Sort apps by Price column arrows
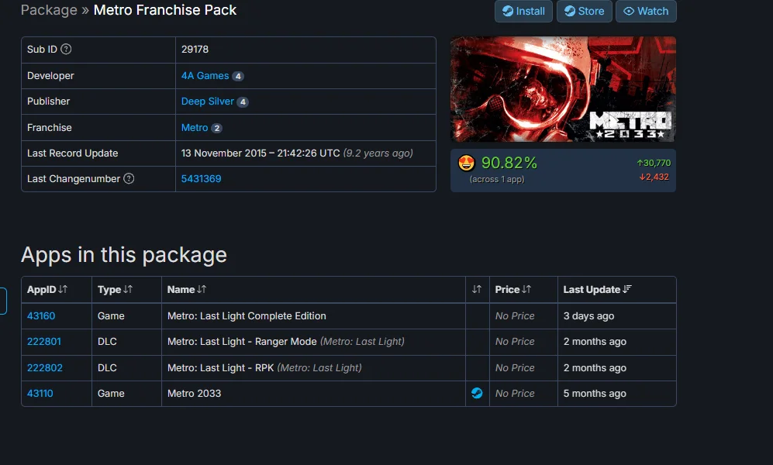This screenshot has height=465, width=773. (526, 290)
